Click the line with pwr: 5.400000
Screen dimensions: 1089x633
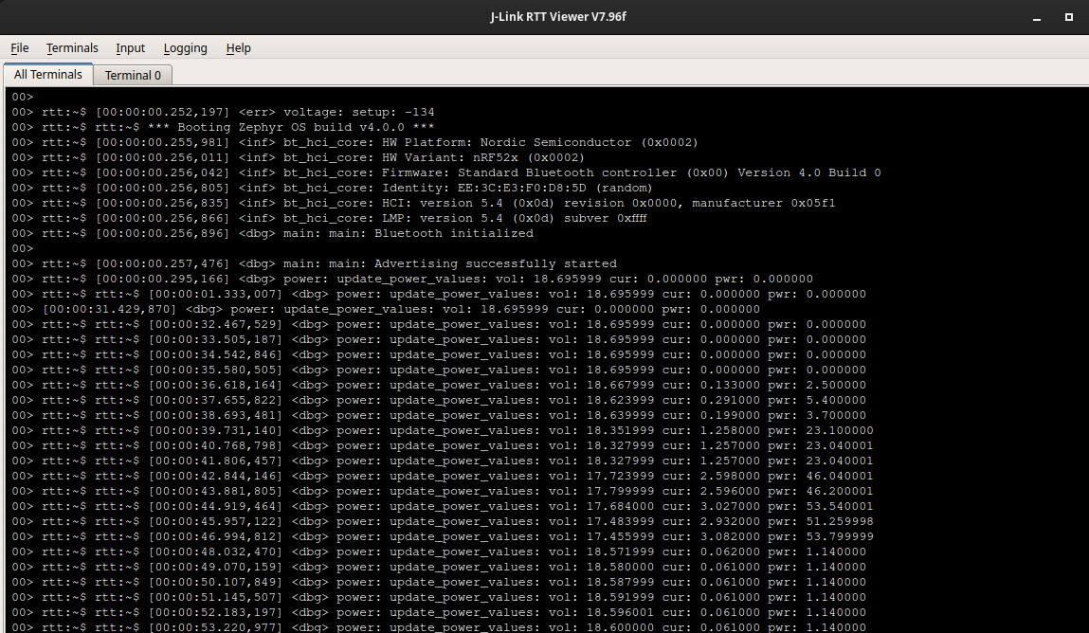click(x=439, y=401)
